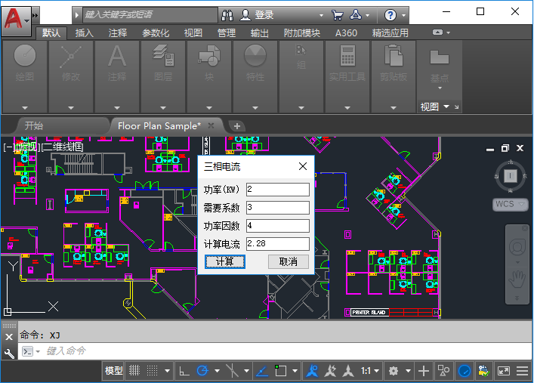Toggle isometric drafting in status bar
534x383 pixels.
[x=232, y=371]
